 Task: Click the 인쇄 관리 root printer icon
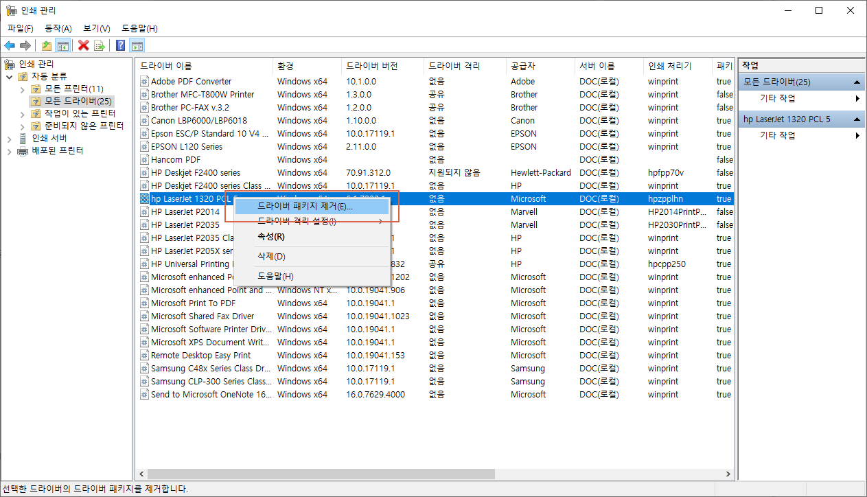(x=10, y=64)
